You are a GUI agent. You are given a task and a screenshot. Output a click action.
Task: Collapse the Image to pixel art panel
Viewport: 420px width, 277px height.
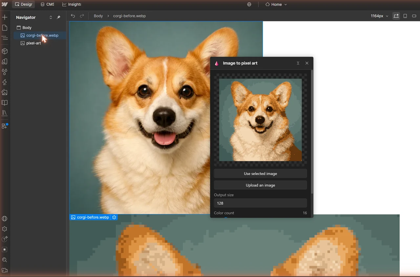298,63
